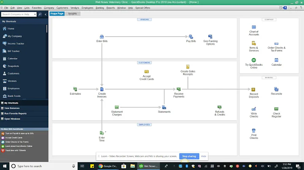Open Write Checks icon
This screenshot has width=304, height=170.
click(x=254, y=109)
